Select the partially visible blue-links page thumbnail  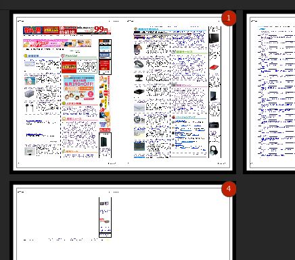(269, 92)
